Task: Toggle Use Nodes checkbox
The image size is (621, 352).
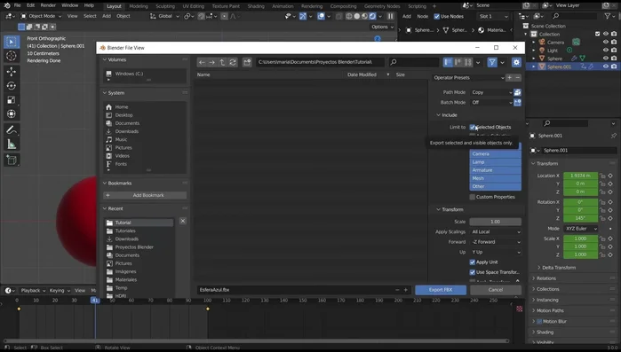Action: [x=437, y=16]
